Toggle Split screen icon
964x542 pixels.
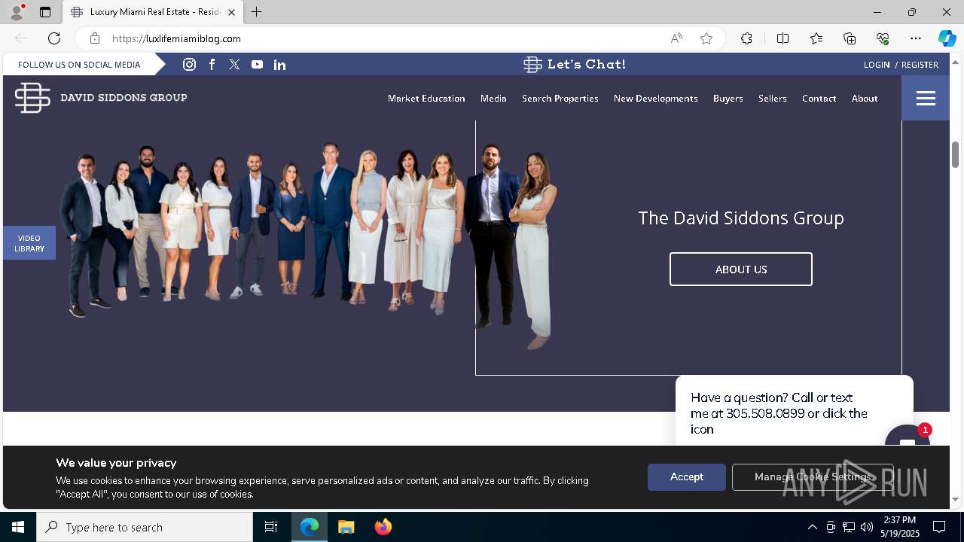782,38
